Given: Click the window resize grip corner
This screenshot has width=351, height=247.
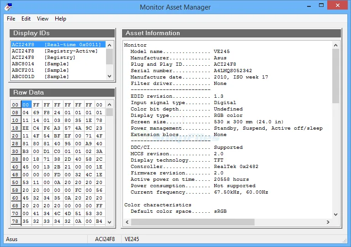Looking at the screenshot, I should tap(345, 241).
